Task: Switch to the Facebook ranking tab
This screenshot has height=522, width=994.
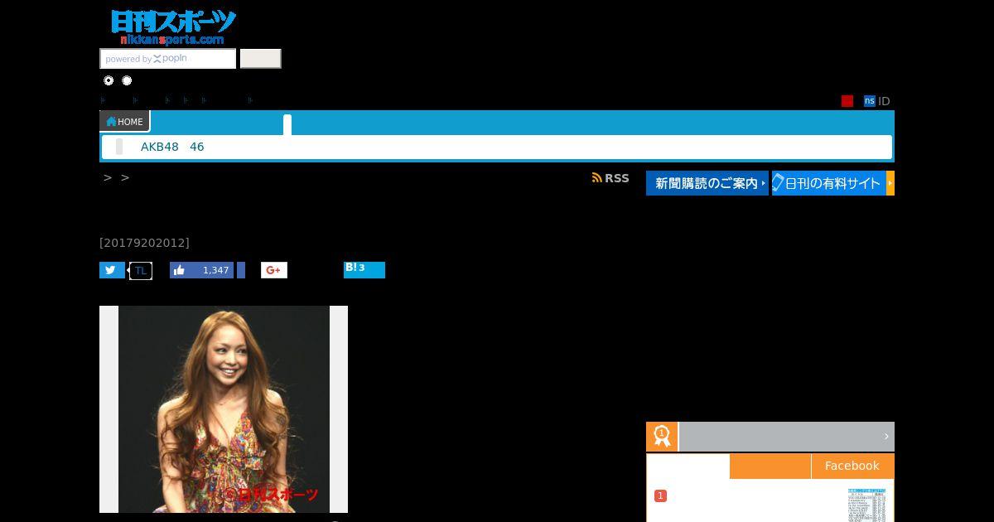Action: (x=852, y=466)
